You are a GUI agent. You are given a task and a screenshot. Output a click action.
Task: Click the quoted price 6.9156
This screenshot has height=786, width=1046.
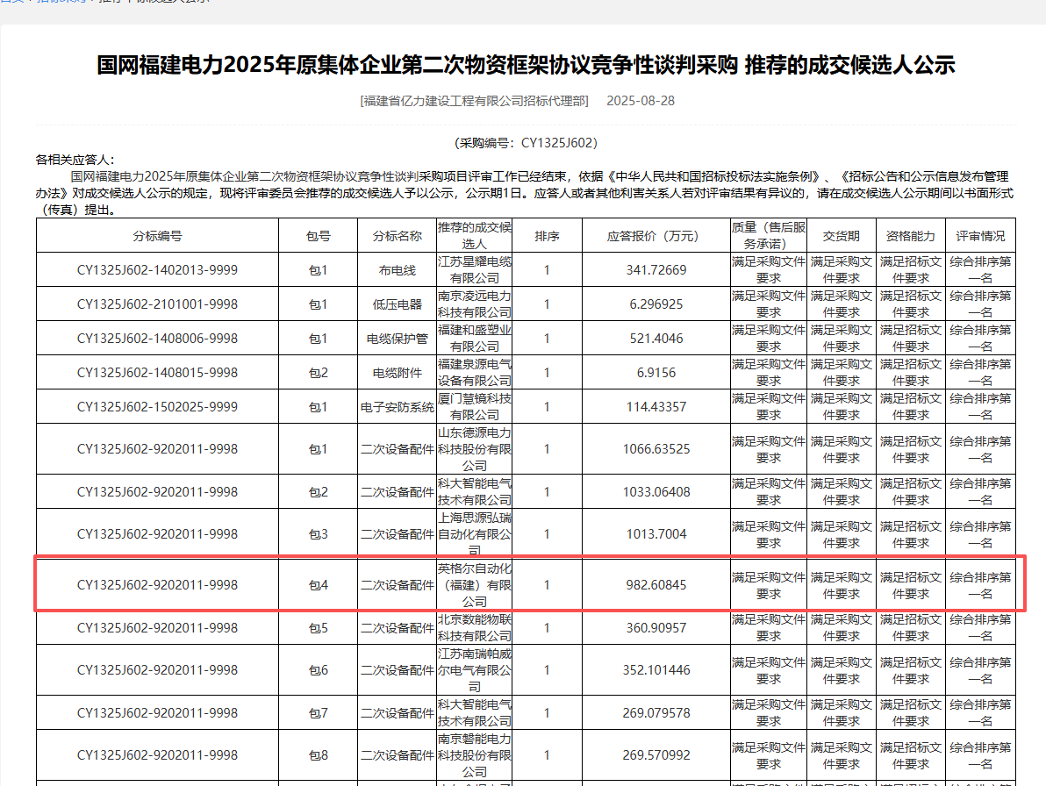point(656,373)
